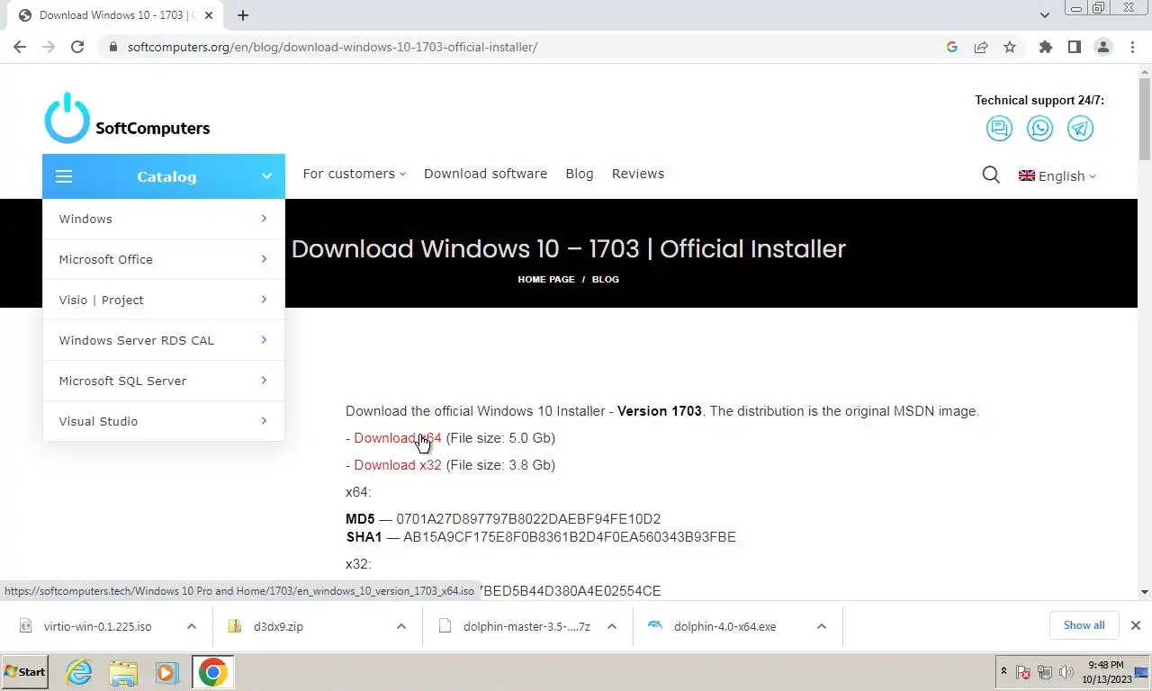Open Chrome extensions puzzle icon
Viewport: 1152px width, 691px height.
(x=1045, y=47)
